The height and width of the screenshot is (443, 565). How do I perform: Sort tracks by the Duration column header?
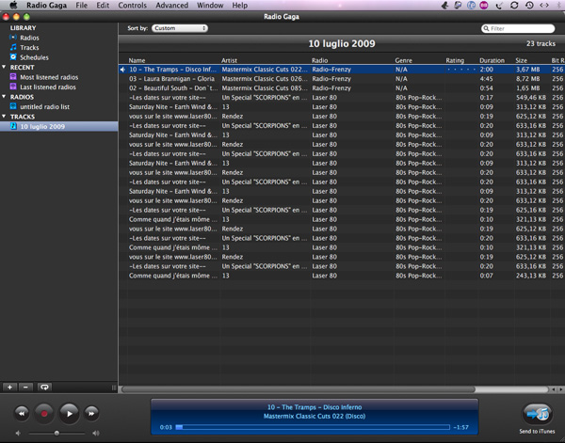pos(492,60)
